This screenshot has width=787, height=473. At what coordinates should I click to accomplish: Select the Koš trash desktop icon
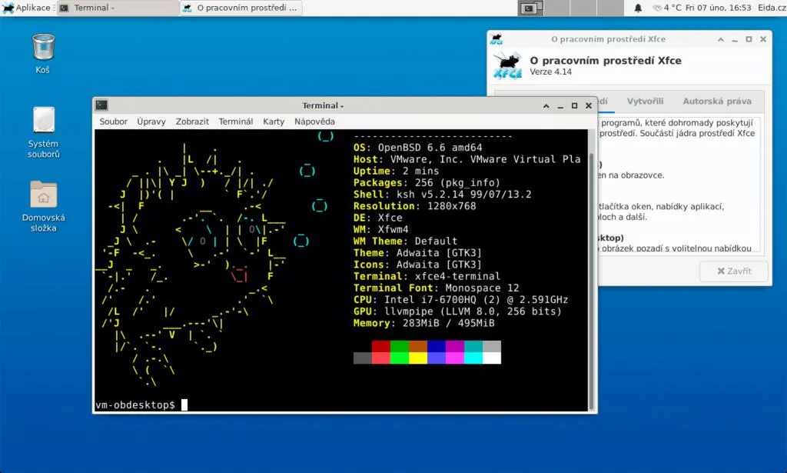[43, 53]
